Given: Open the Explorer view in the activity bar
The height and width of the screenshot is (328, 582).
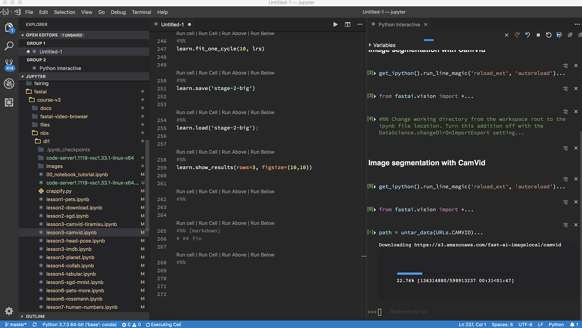Looking at the screenshot, I should [9, 28].
